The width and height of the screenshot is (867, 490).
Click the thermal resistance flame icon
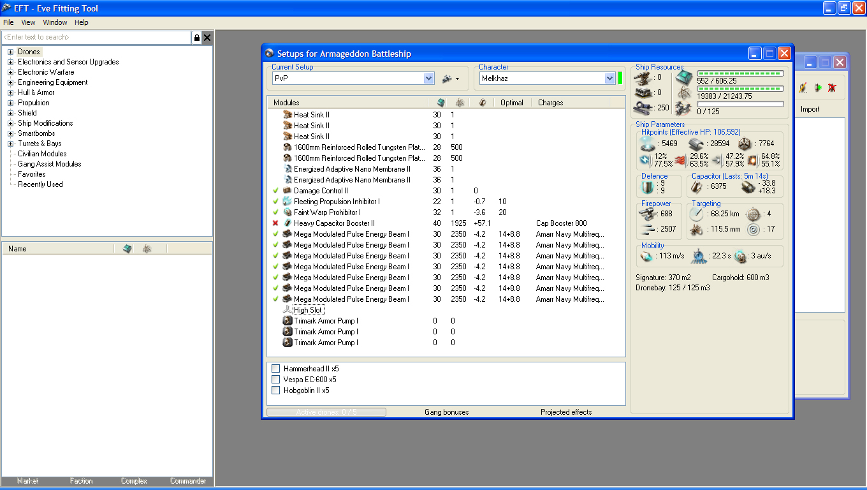680,160
